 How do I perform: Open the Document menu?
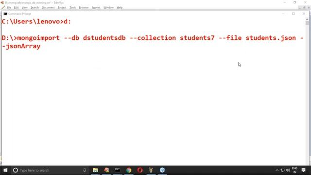(x=48, y=8)
